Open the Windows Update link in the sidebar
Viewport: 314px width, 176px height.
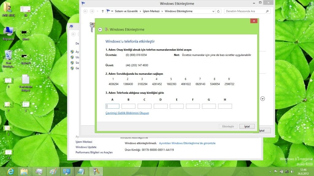coord(86,147)
